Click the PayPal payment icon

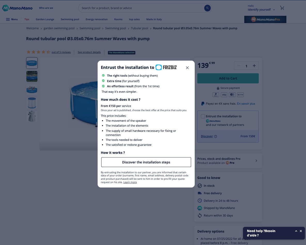click(x=216, y=95)
